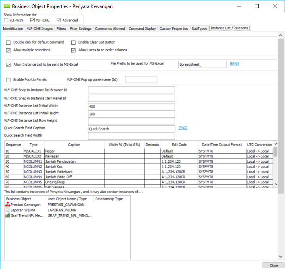Check Enable Clear List Button

[x=74, y=42]
